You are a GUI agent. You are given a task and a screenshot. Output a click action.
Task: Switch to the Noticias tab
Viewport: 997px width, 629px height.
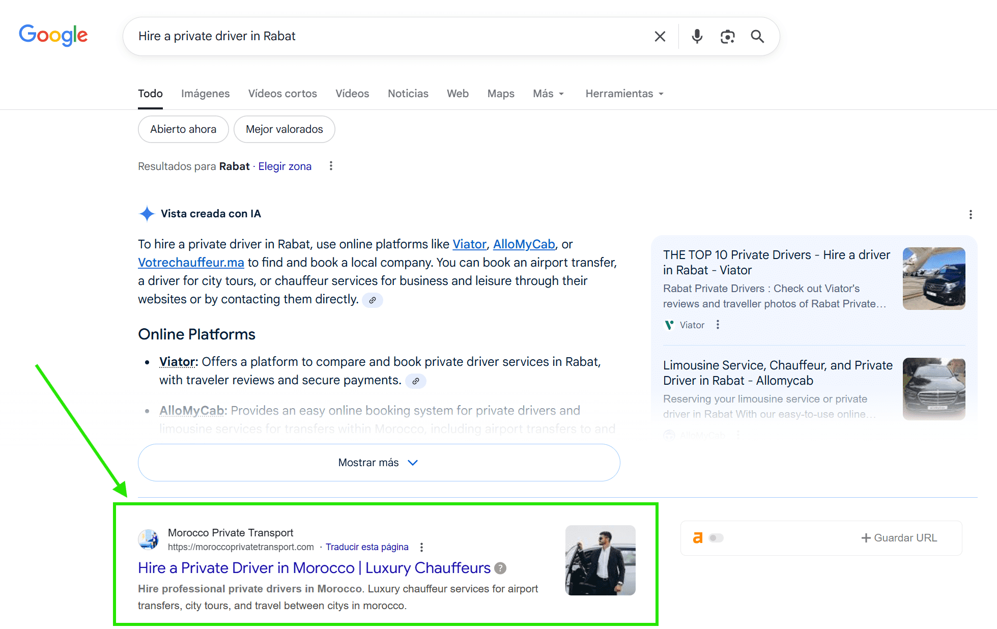coord(408,94)
